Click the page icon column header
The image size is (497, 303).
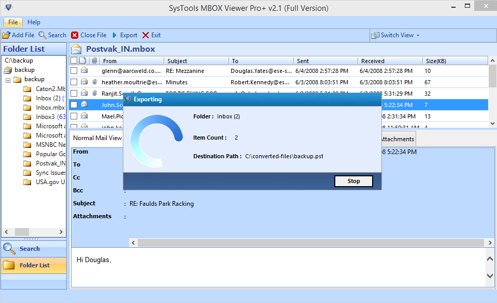point(82,60)
